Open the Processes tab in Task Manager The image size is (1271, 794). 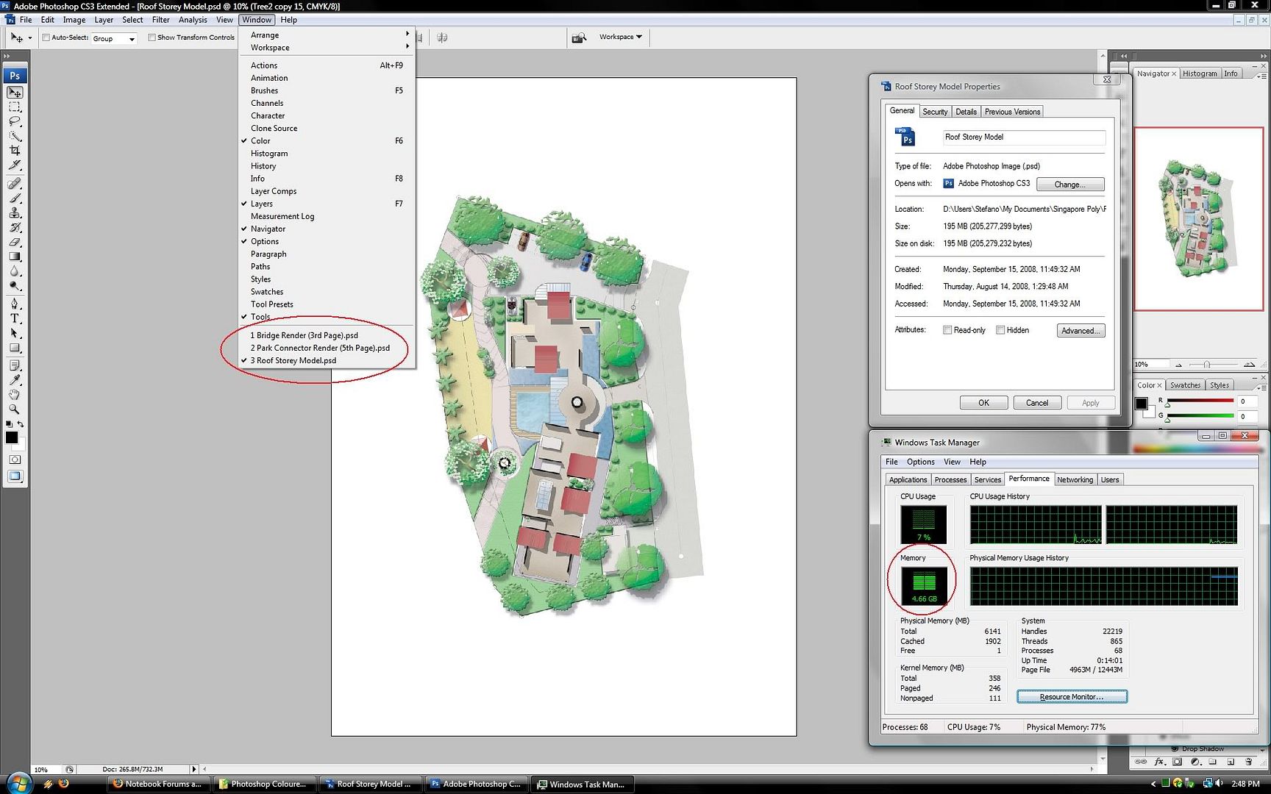(950, 479)
